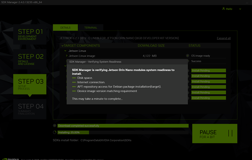This screenshot has height=160, width=252.
Task: Open the Hello account dropdown arrow
Action: coord(240,9)
